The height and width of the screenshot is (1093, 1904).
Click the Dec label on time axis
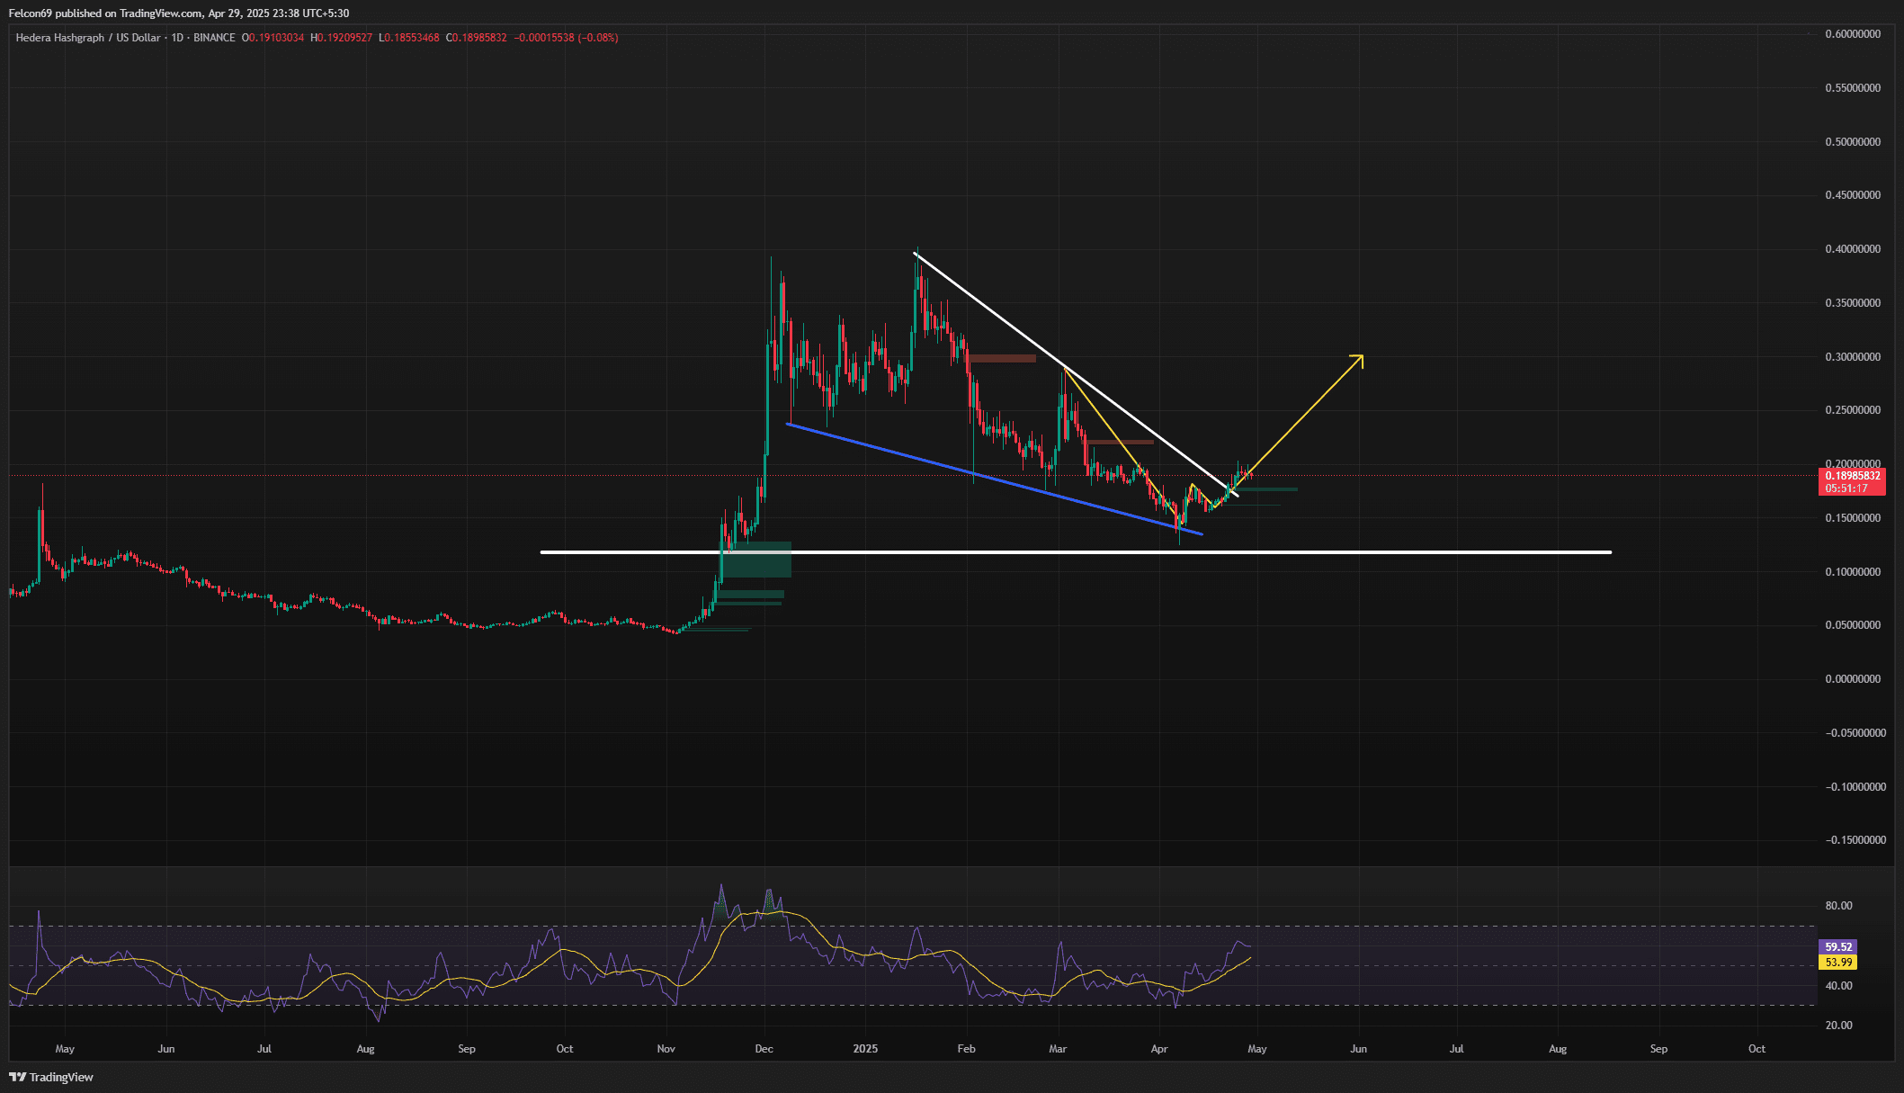coord(764,1049)
